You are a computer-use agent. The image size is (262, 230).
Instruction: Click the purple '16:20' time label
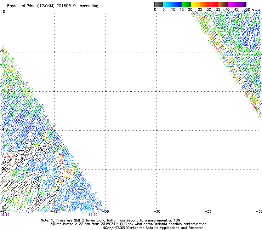click(x=93, y=215)
